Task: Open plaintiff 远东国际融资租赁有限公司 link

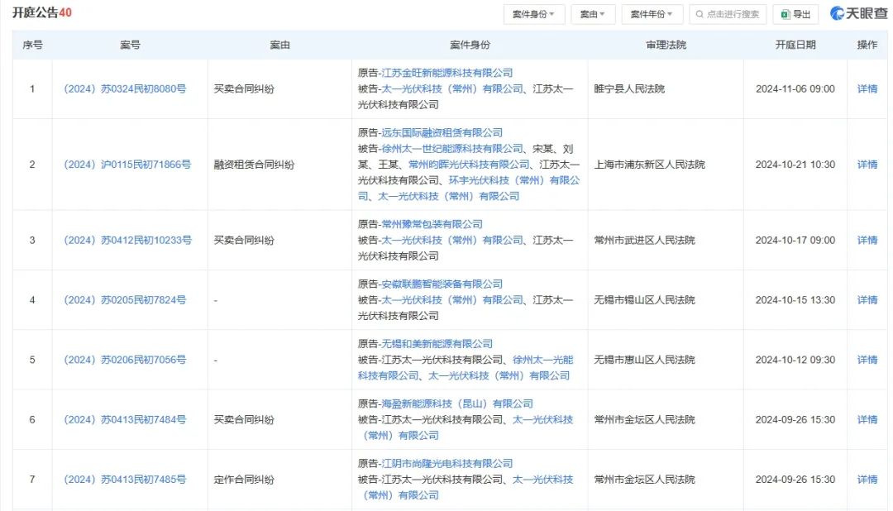Action: pyautogui.click(x=442, y=133)
